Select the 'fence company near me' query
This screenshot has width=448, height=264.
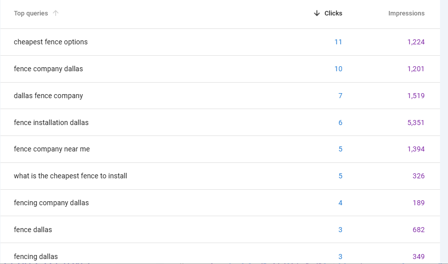pos(52,149)
